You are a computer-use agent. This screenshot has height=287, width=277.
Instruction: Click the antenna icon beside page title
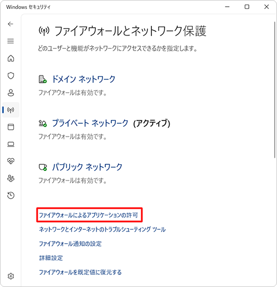coord(44,31)
